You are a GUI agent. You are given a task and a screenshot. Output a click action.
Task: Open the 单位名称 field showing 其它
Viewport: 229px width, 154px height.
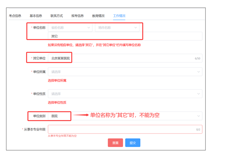125,36
